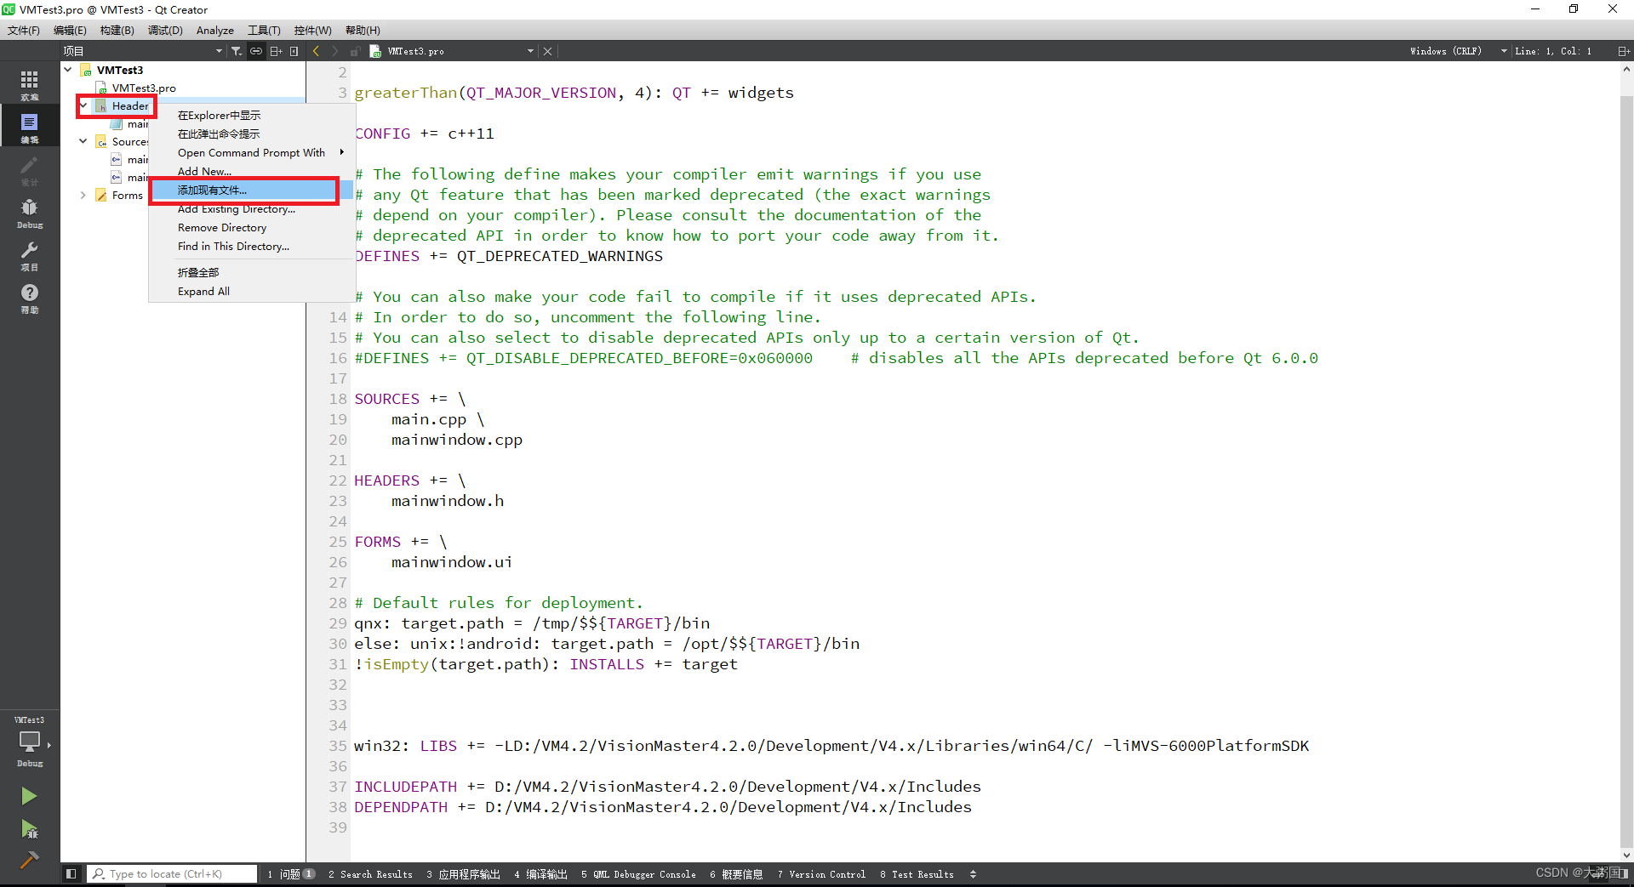Open the Analyze menu
The width and height of the screenshot is (1634, 887).
[x=215, y=30]
